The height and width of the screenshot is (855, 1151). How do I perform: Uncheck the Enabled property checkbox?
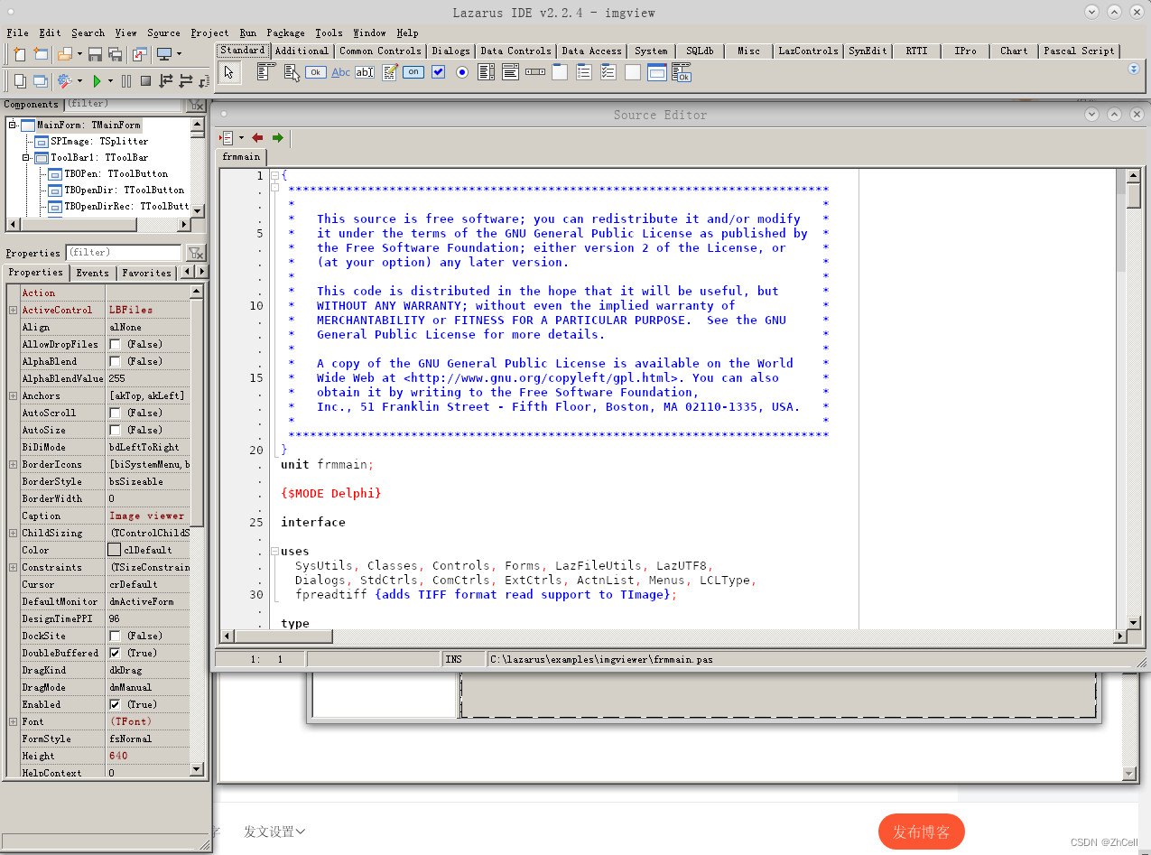116,704
